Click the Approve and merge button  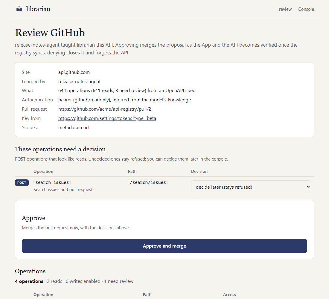point(164,246)
